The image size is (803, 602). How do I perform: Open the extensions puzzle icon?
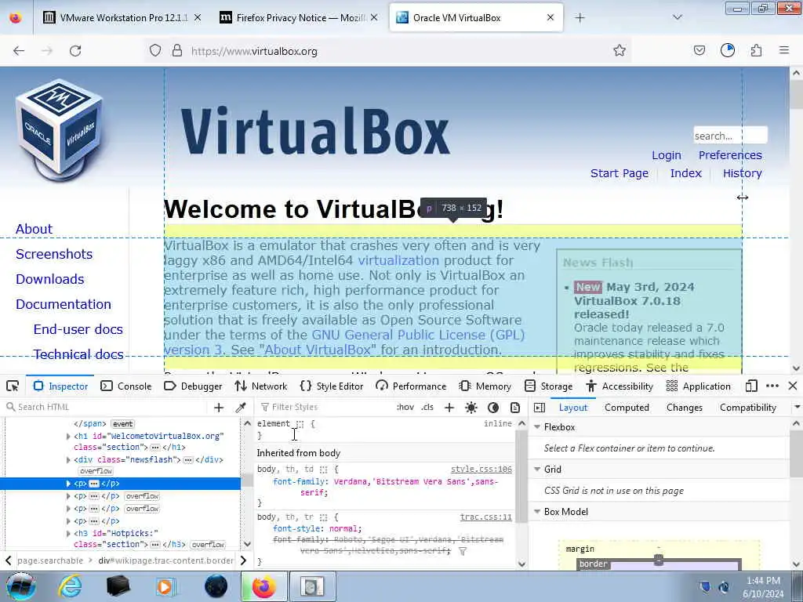pyautogui.click(x=756, y=50)
